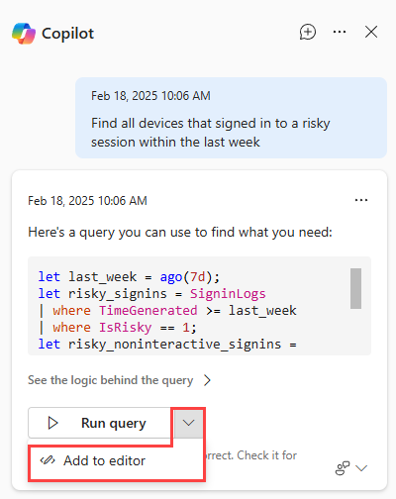Click the code block scrollbar thumb

(x=355, y=288)
